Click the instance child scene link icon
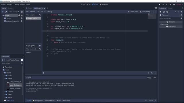 (x=6, y=12)
